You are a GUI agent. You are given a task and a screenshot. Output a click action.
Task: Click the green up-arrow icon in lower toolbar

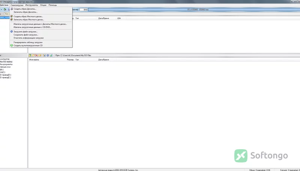(x=30, y=55)
